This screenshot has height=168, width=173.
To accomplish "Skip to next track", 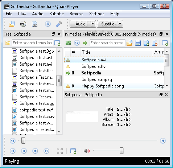I will coord(46,151).
